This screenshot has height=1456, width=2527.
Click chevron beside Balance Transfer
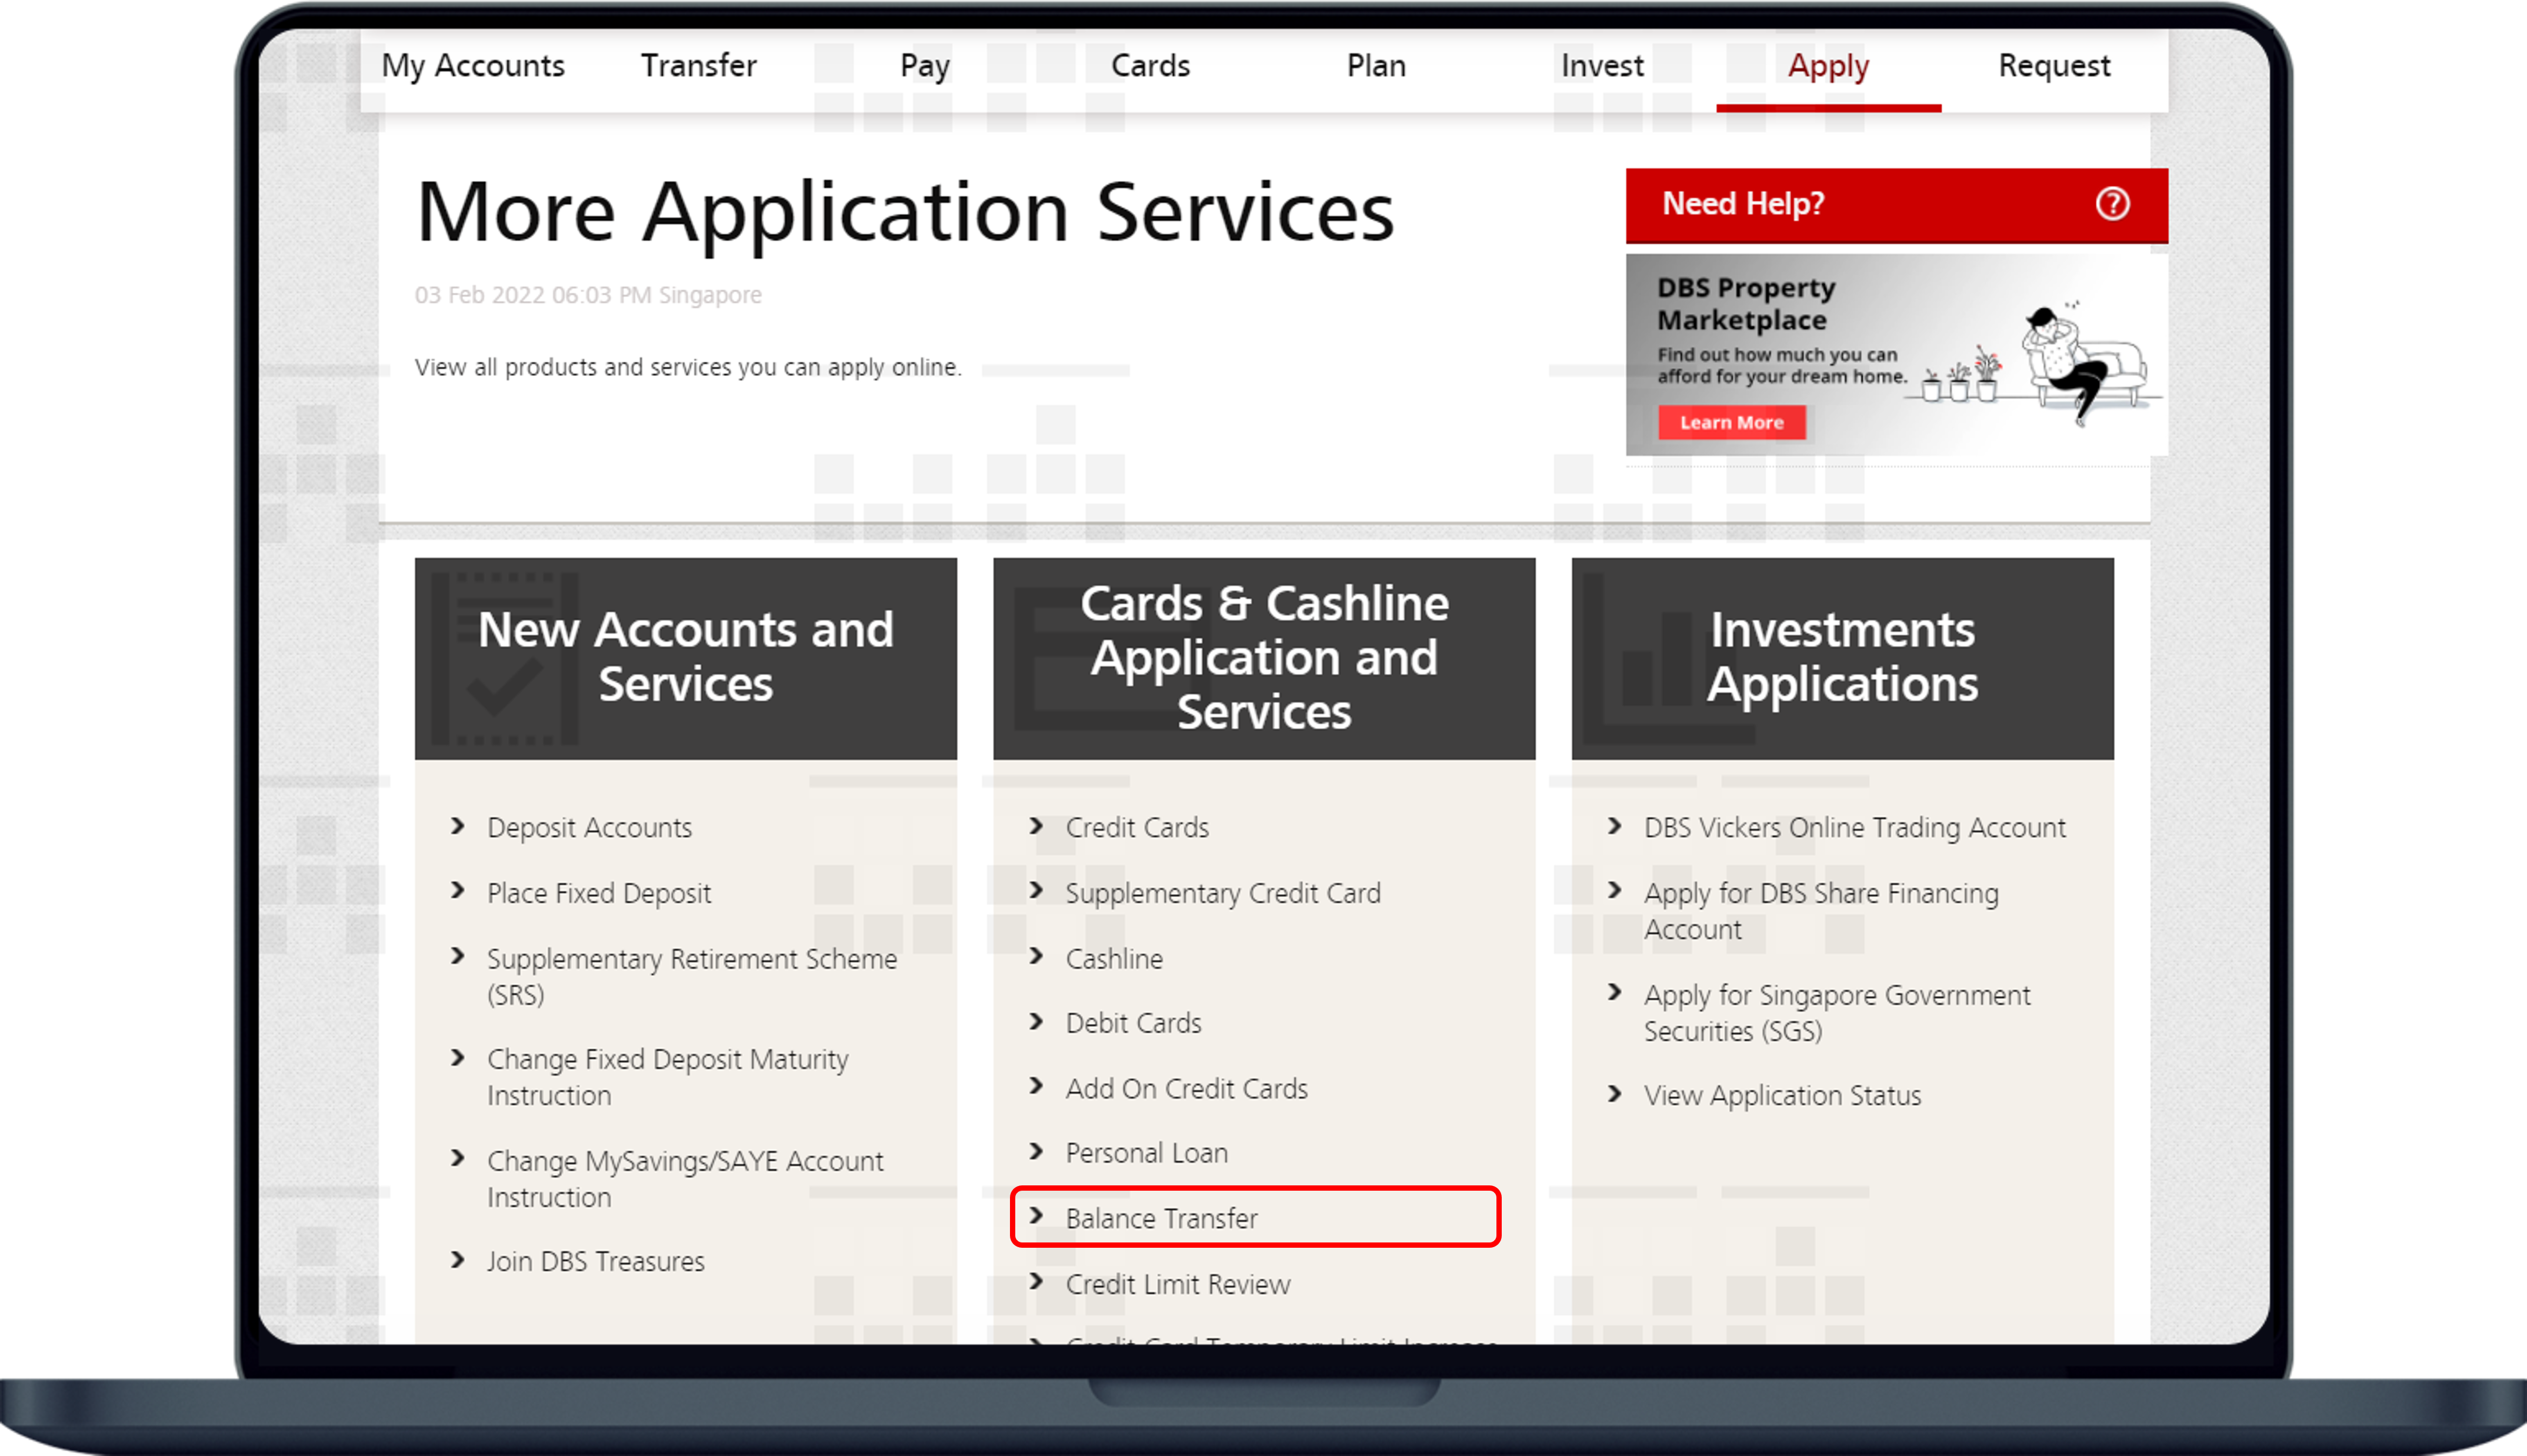1036,1216
